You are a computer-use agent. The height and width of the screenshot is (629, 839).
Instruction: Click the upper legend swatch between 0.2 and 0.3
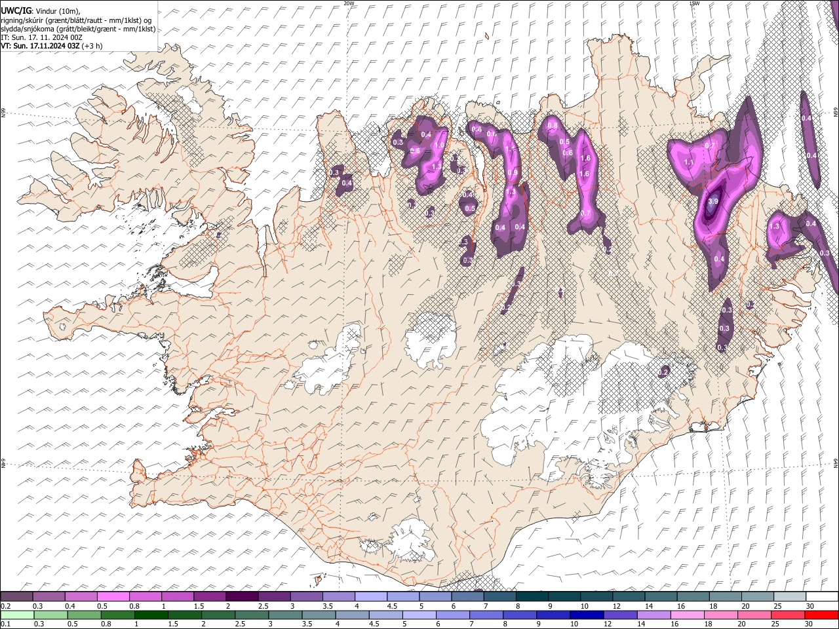pos(16,597)
